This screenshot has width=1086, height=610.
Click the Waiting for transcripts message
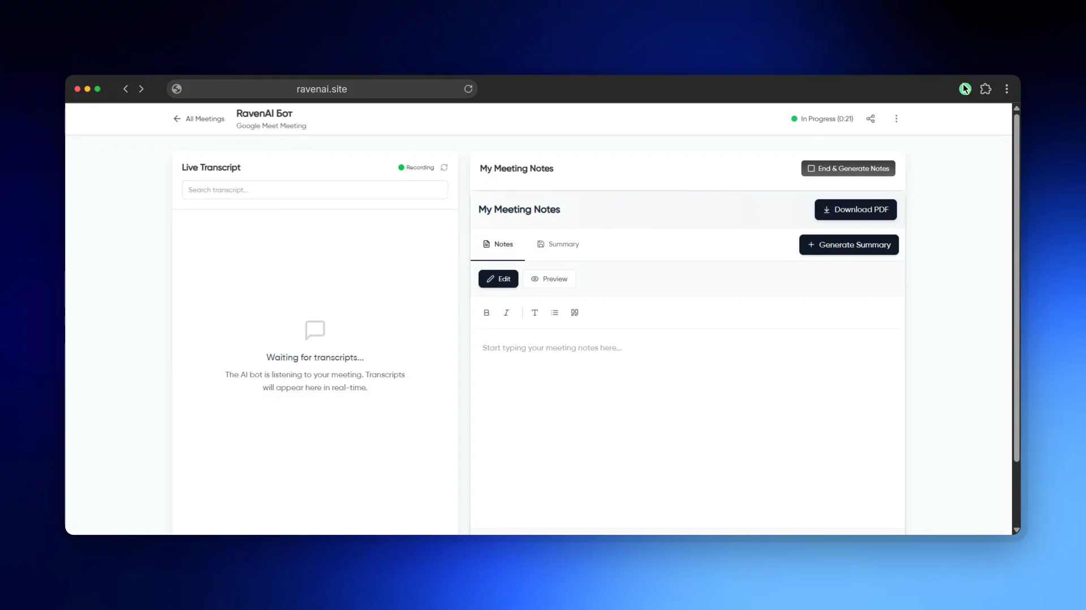pyautogui.click(x=315, y=357)
